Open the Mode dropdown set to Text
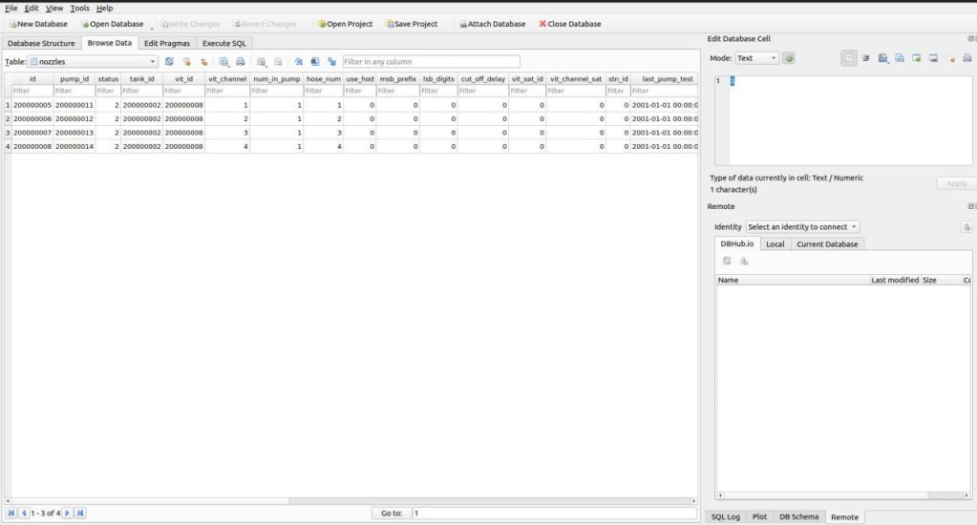Image resolution: width=977 pixels, height=525 pixels. point(756,58)
